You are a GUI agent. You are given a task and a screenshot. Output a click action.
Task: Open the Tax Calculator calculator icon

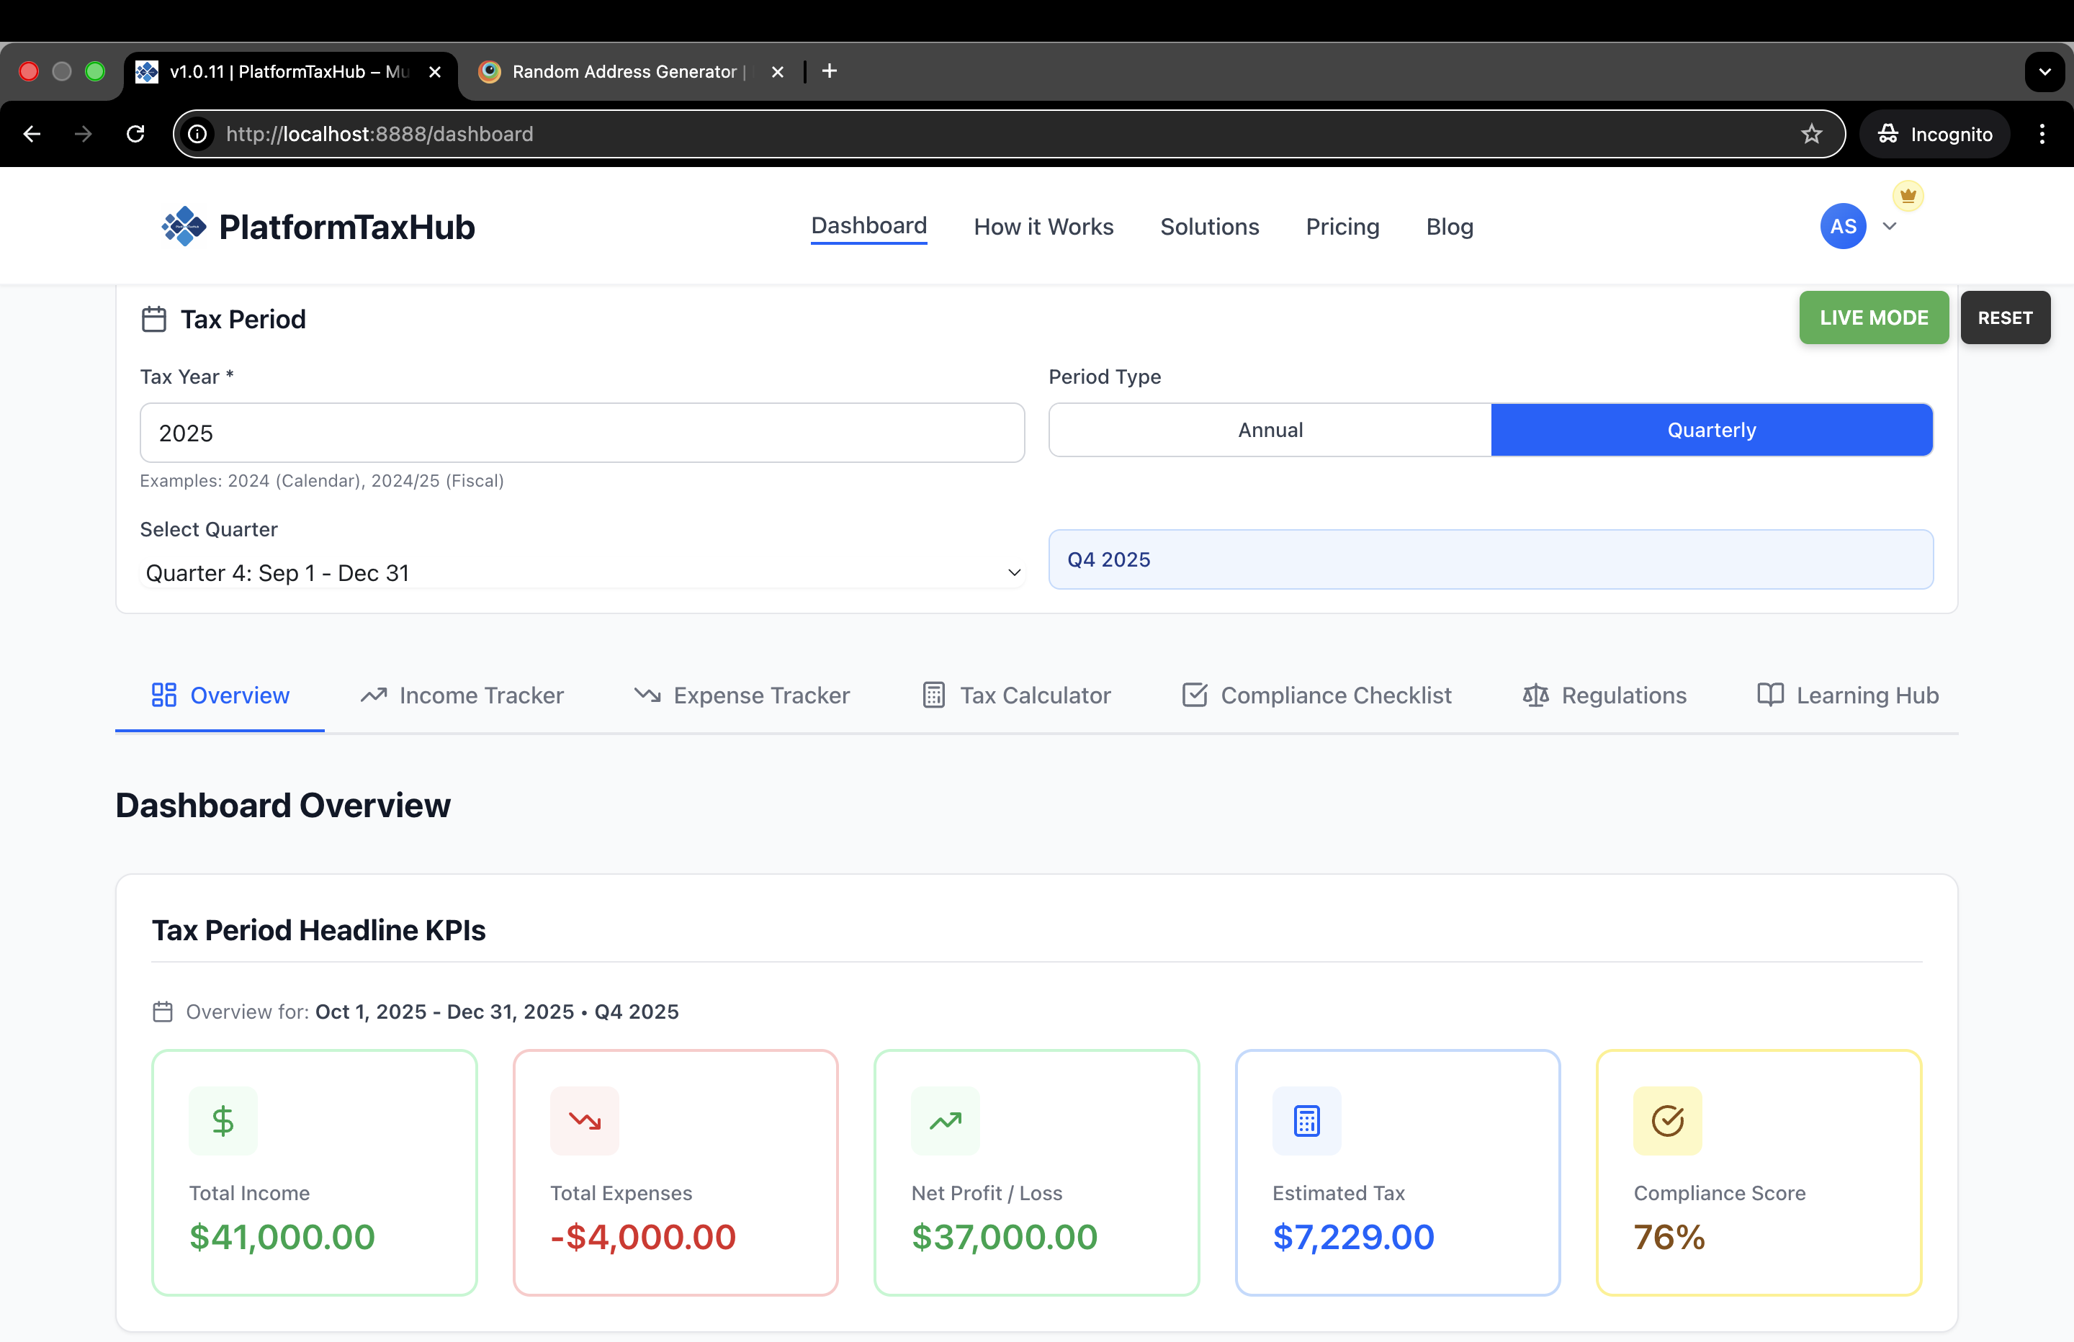933,695
